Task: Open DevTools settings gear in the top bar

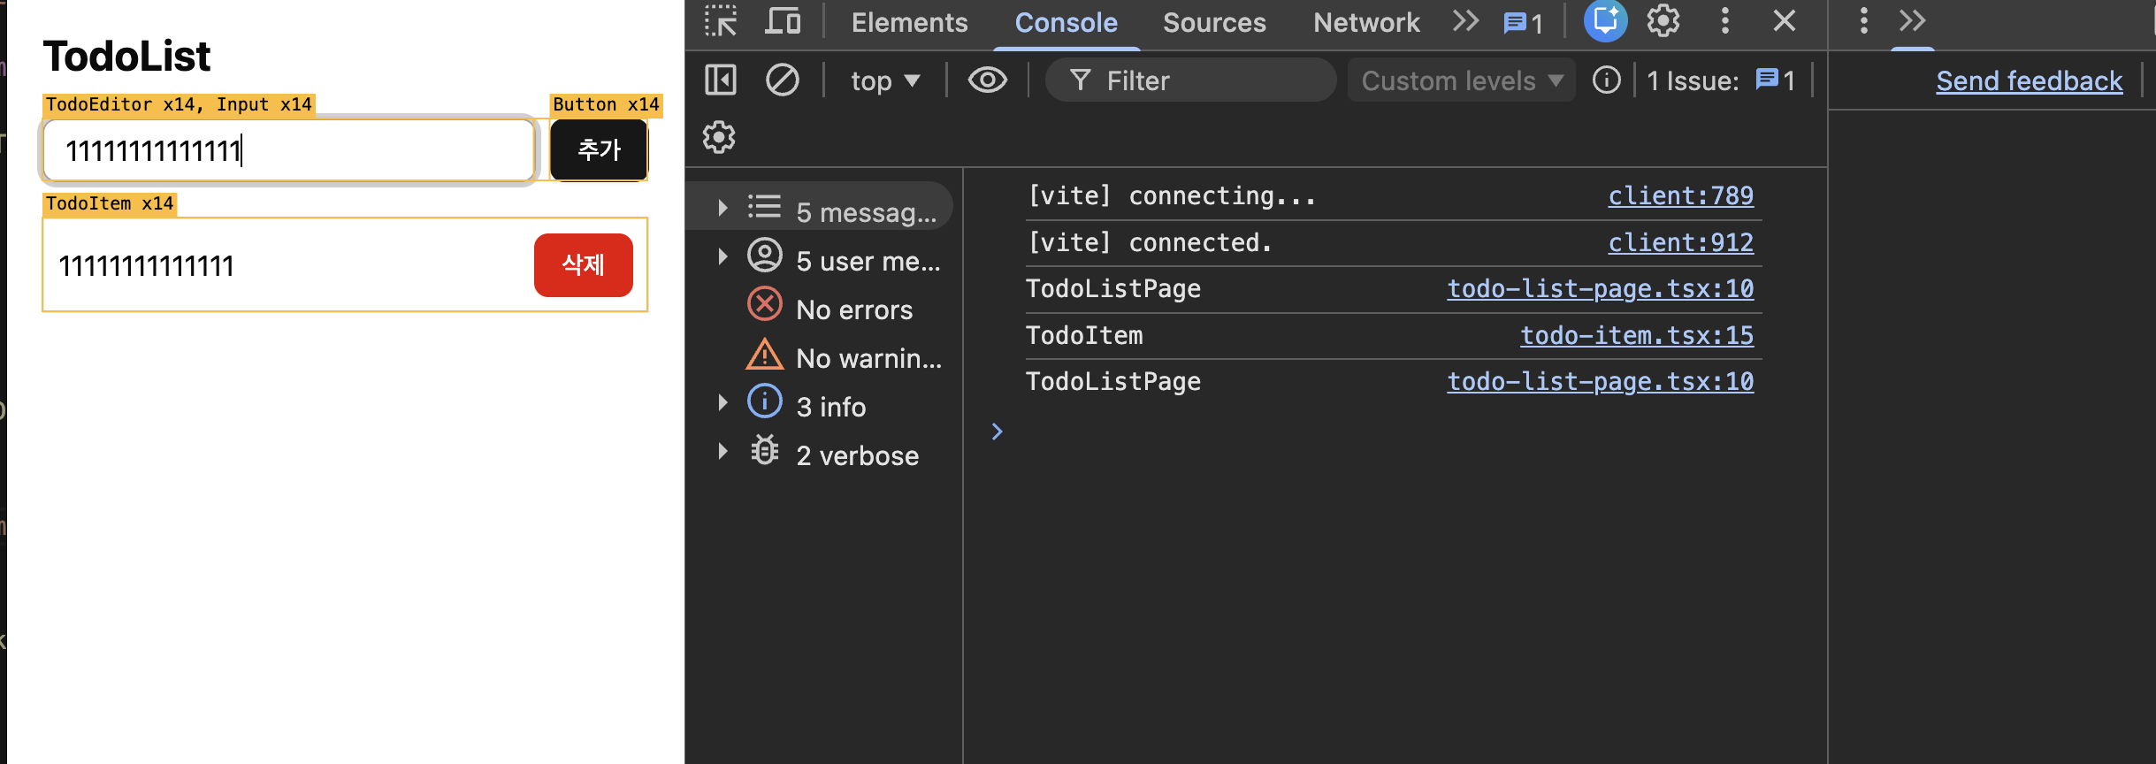Action: point(1663,21)
